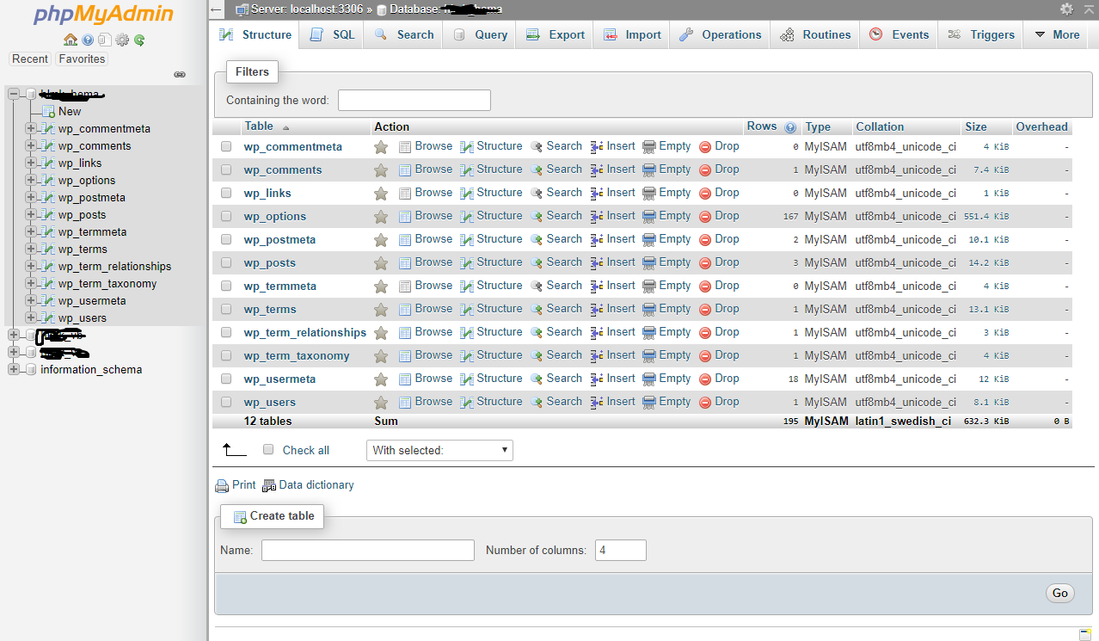Screen dimensions: 1099x641
Task: Click New in the navigation tree
Action: coord(70,111)
